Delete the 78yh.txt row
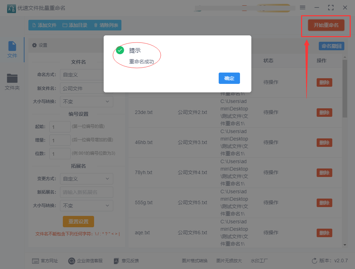This screenshot has height=269, width=355. point(324,173)
